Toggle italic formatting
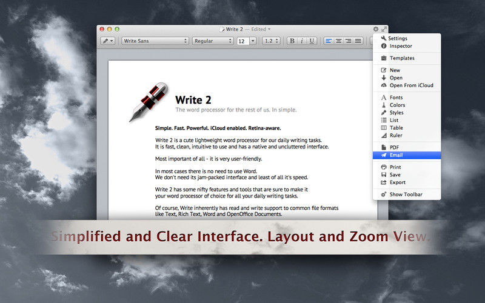The width and height of the screenshot is (485, 303). [x=302, y=41]
